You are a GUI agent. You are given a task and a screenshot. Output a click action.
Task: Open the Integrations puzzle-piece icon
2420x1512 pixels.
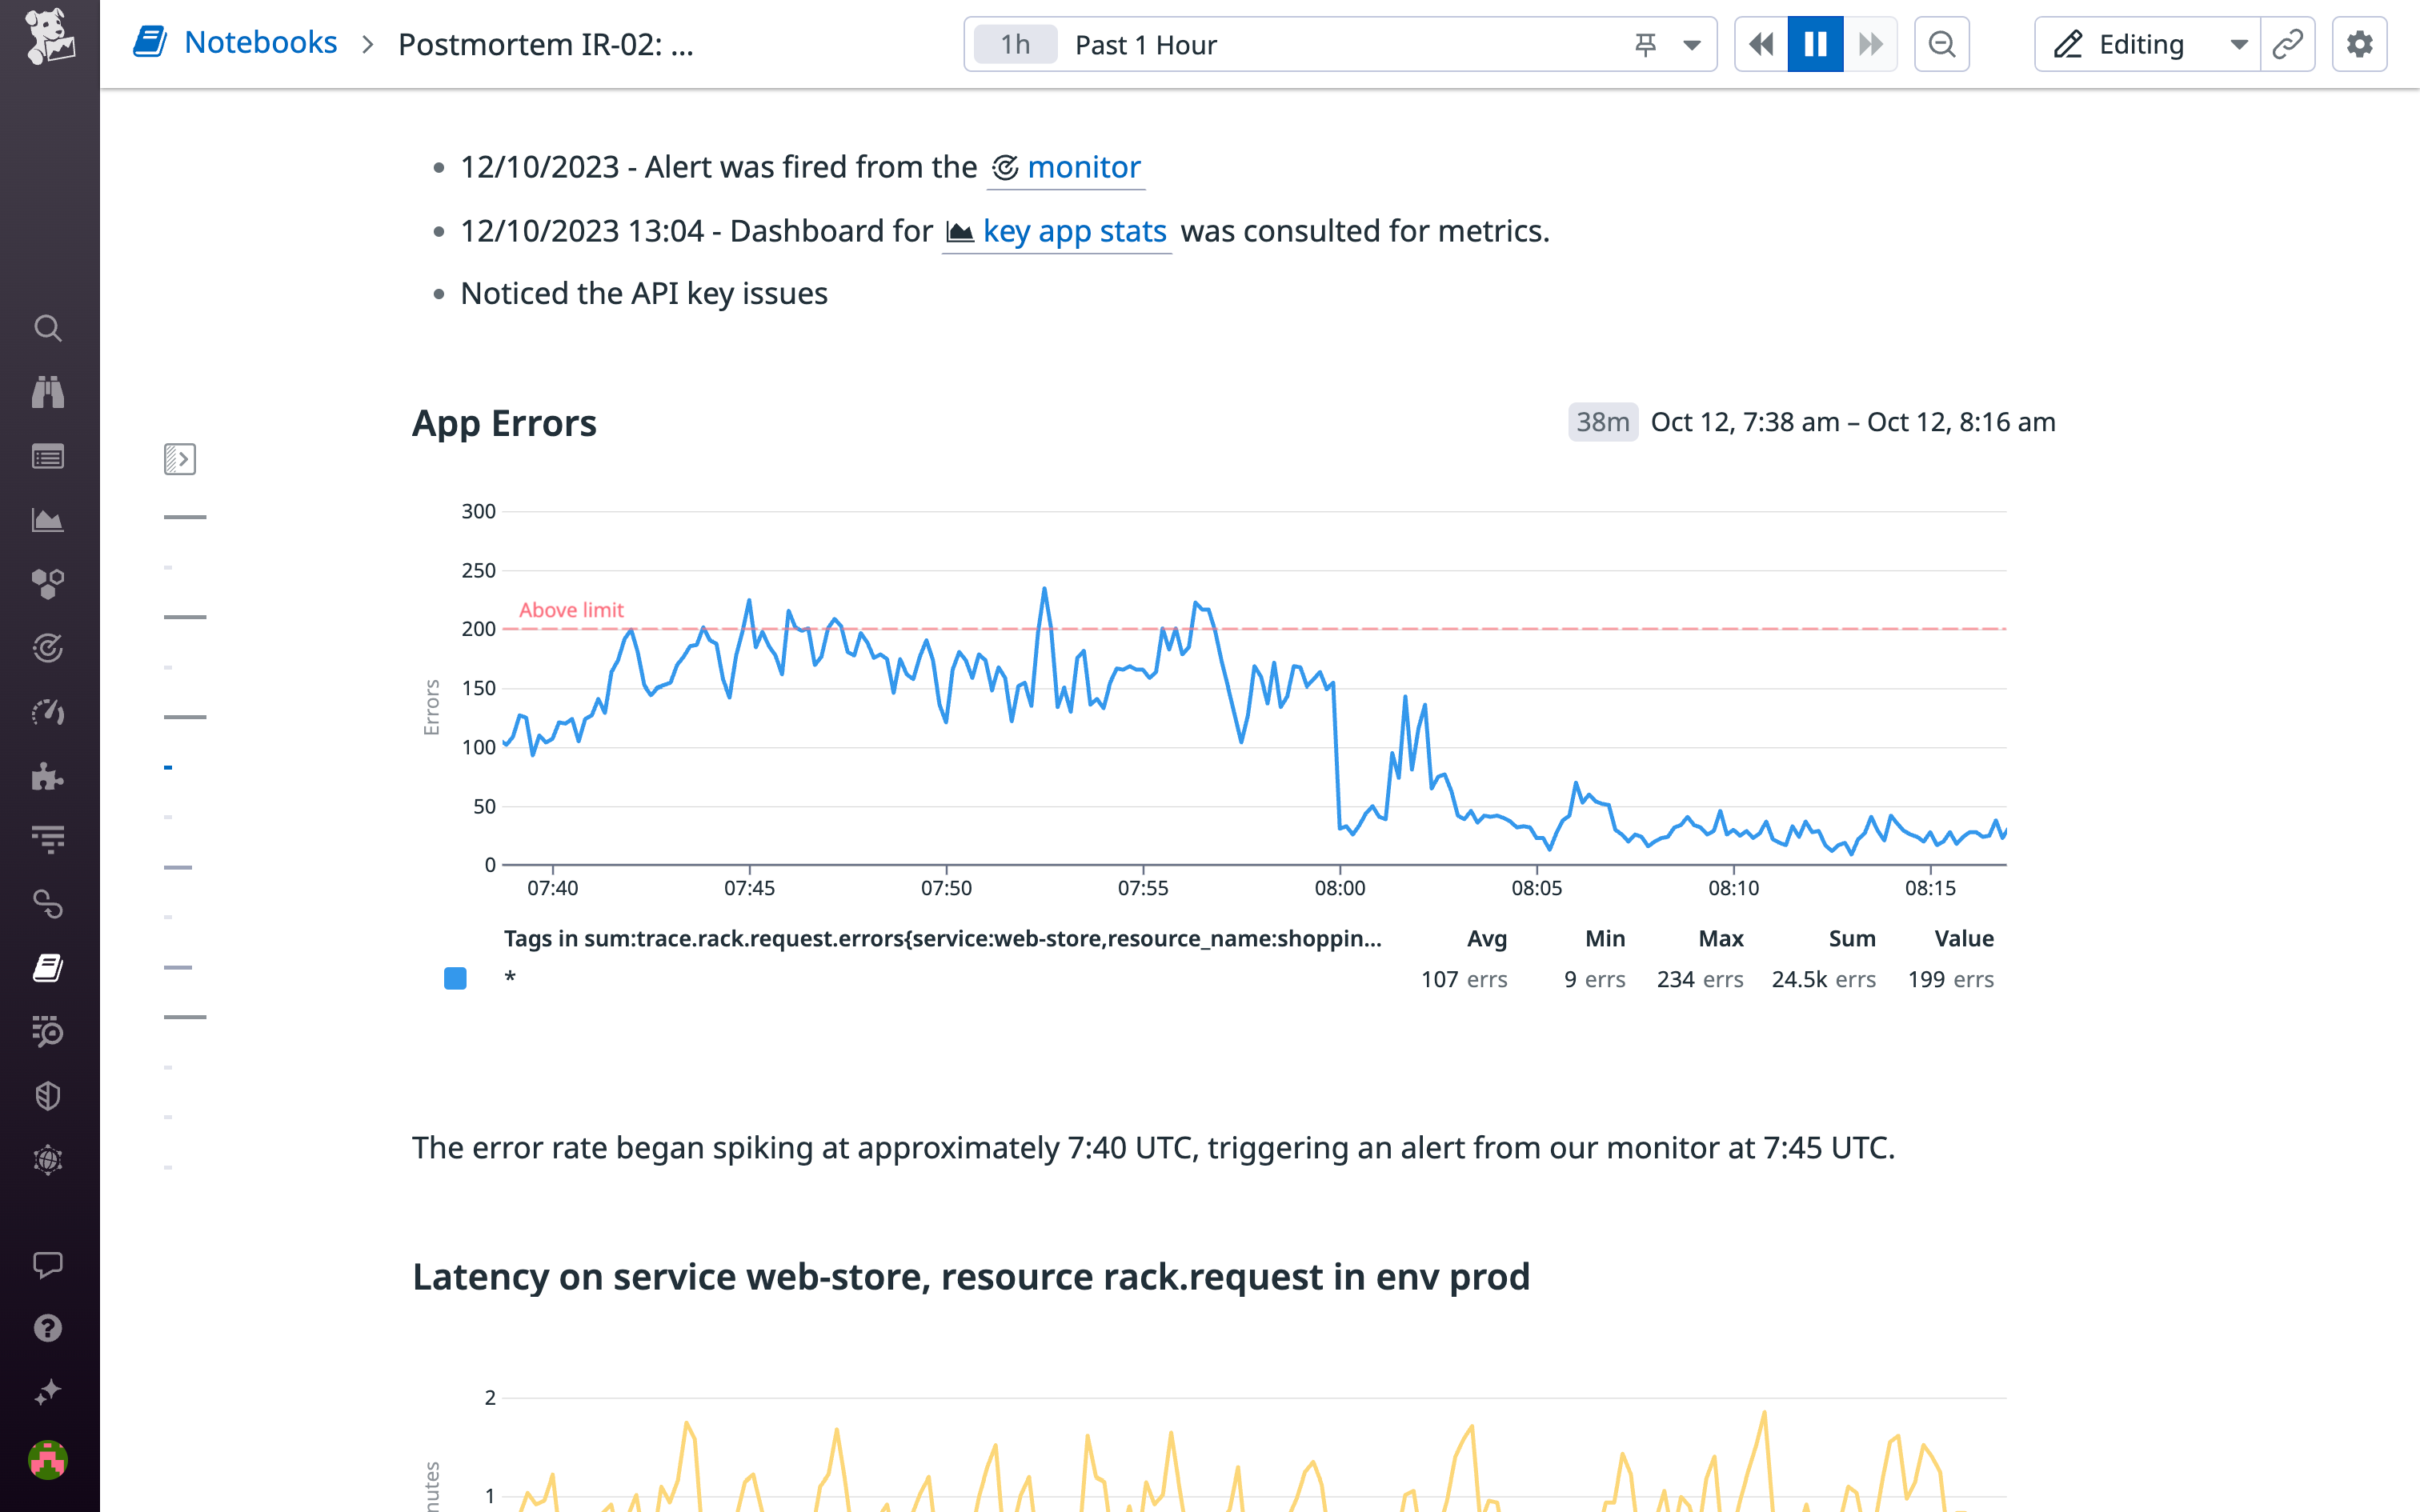pyautogui.click(x=48, y=777)
